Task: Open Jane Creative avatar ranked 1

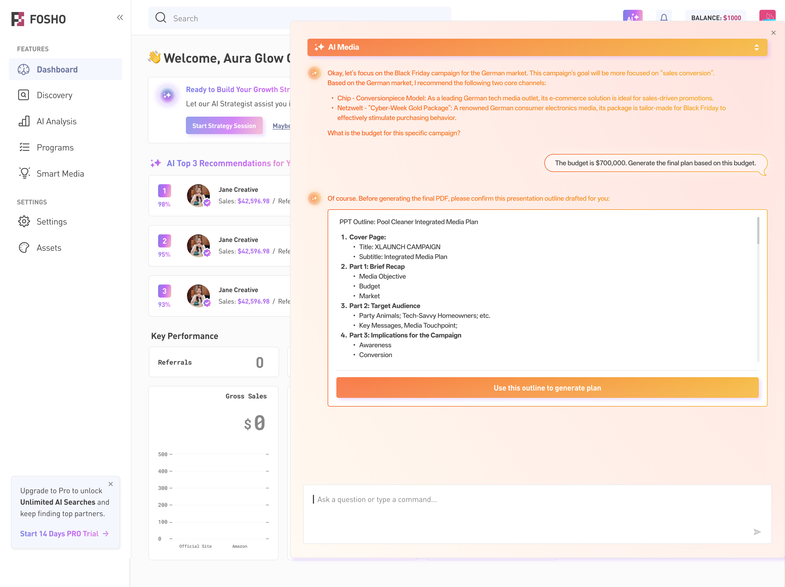Action: point(199,195)
